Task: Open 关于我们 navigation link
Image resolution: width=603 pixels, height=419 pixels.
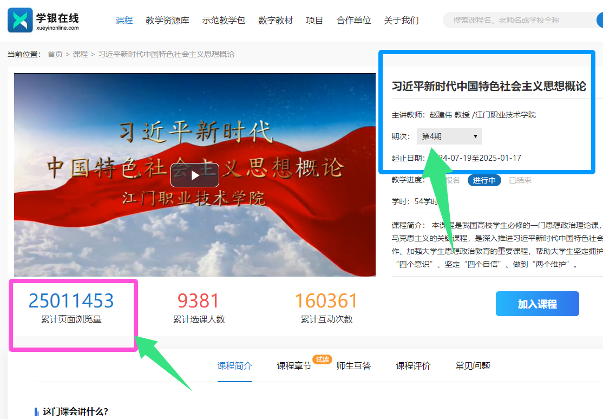Action: click(401, 21)
